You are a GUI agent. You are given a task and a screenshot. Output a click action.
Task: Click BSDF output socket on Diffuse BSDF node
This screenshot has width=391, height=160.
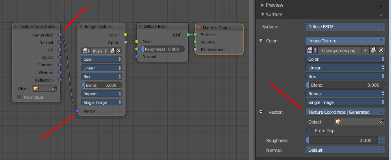188,35
